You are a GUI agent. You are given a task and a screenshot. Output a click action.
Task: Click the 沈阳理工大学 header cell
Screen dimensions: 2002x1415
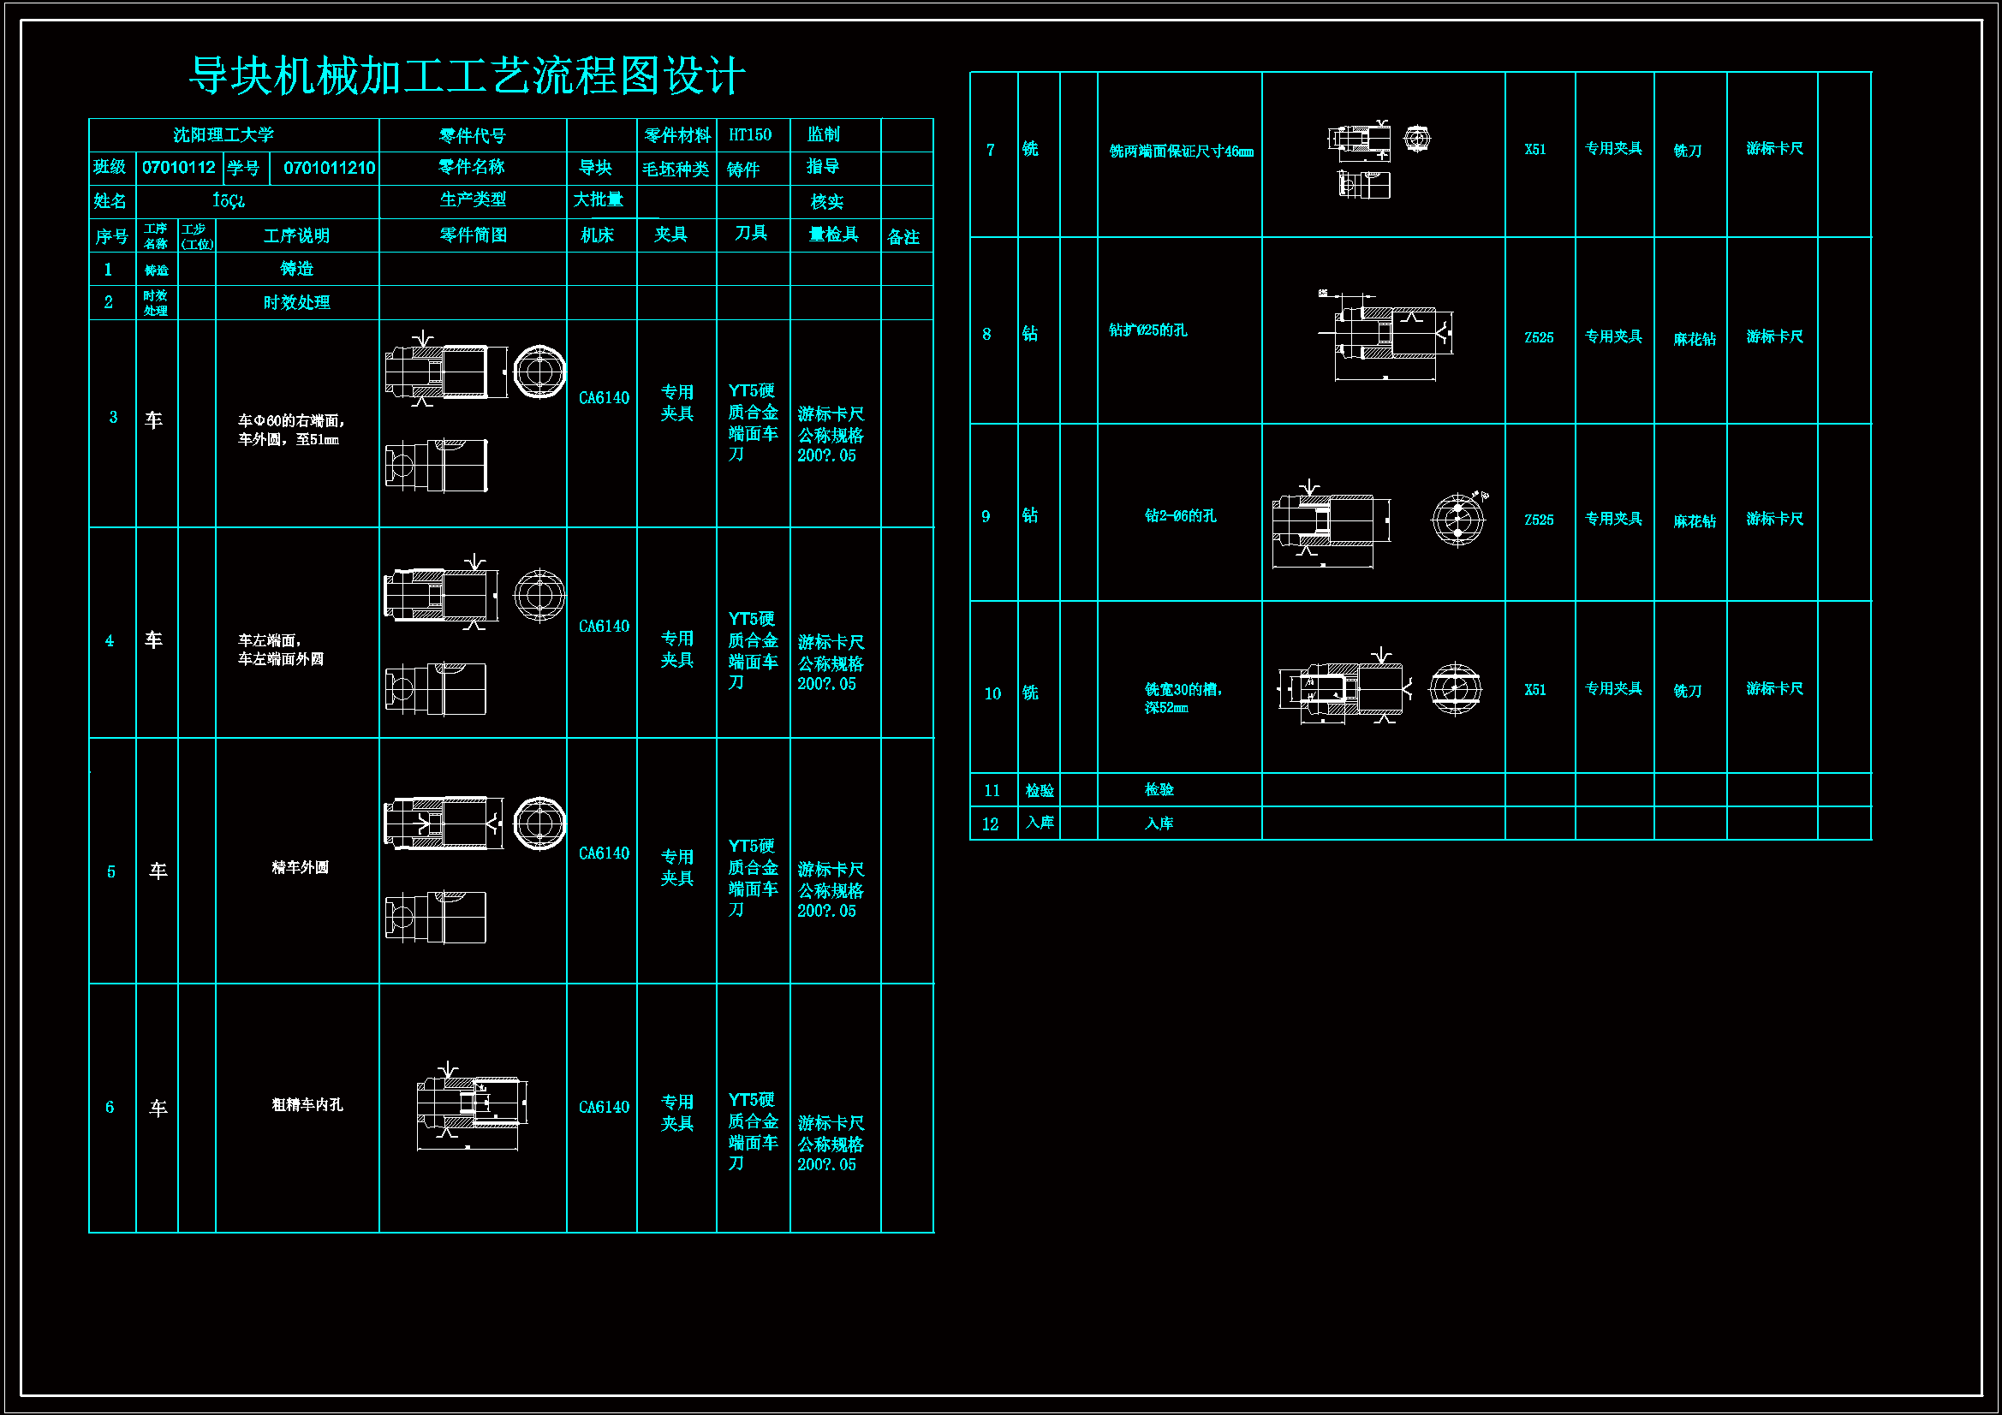[x=223, y=135]
